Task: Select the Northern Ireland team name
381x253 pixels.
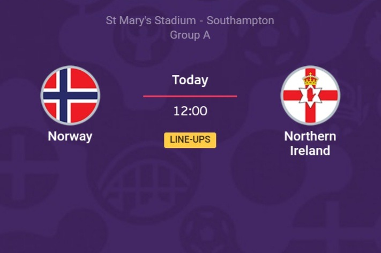Action: [x=310, y=143]
